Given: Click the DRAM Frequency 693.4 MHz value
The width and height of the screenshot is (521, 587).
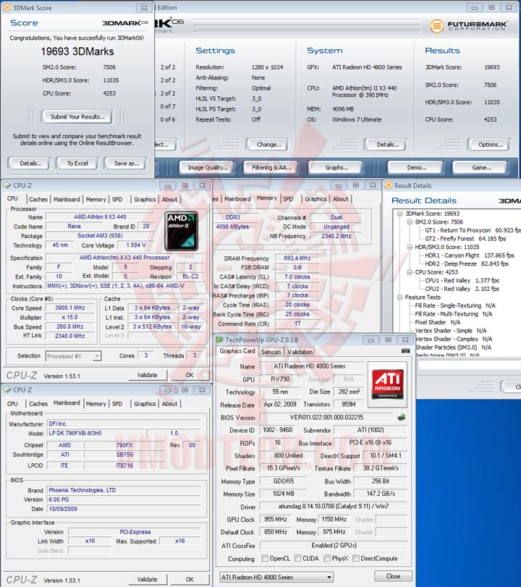Looking at the screenshot, I should (297, 258).
